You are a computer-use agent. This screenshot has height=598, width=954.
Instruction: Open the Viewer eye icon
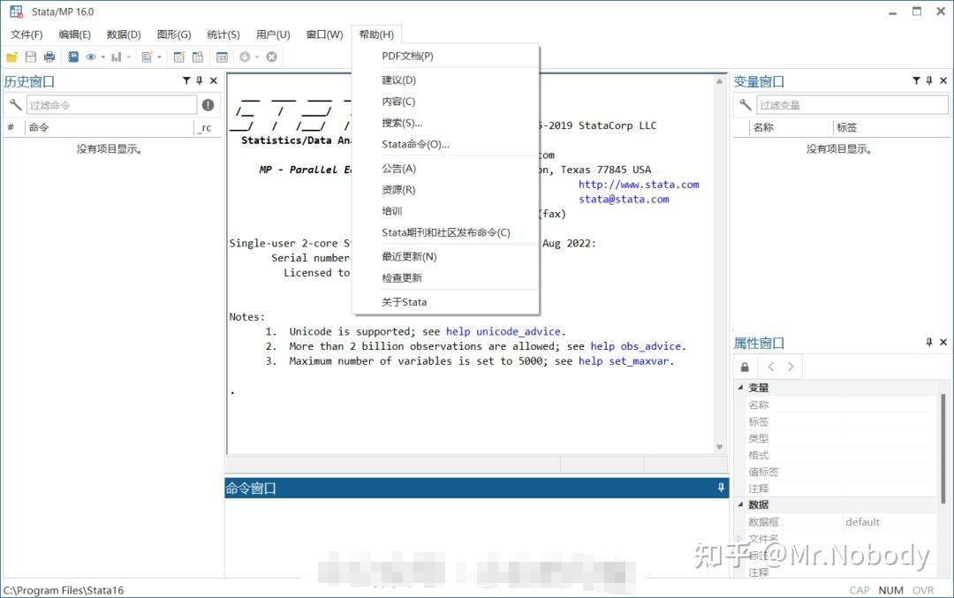click(x=91, y=57)
